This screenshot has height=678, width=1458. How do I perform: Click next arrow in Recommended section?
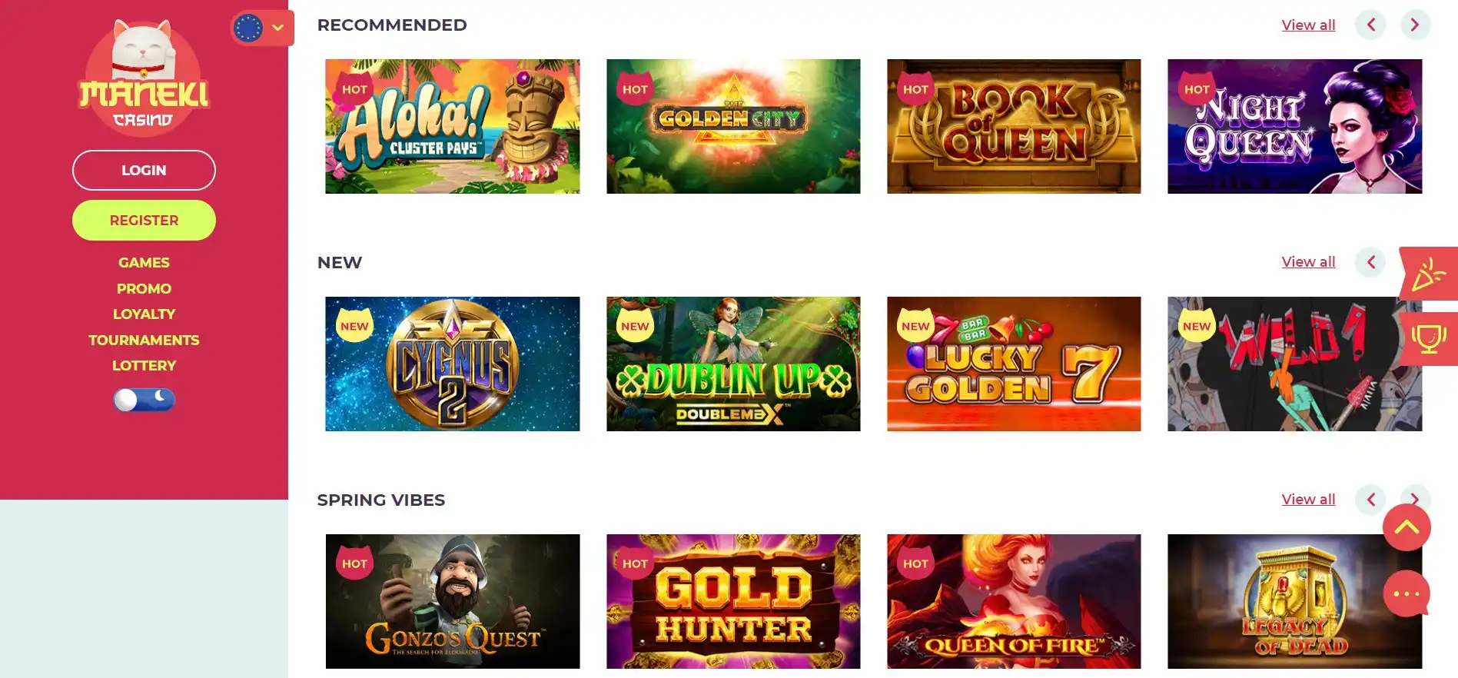click(x=1415, y=25)
